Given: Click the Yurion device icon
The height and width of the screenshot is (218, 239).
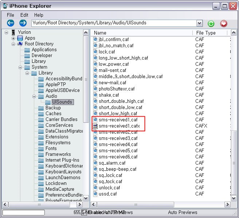Looking at the screenshot, I should click(13, 32).
